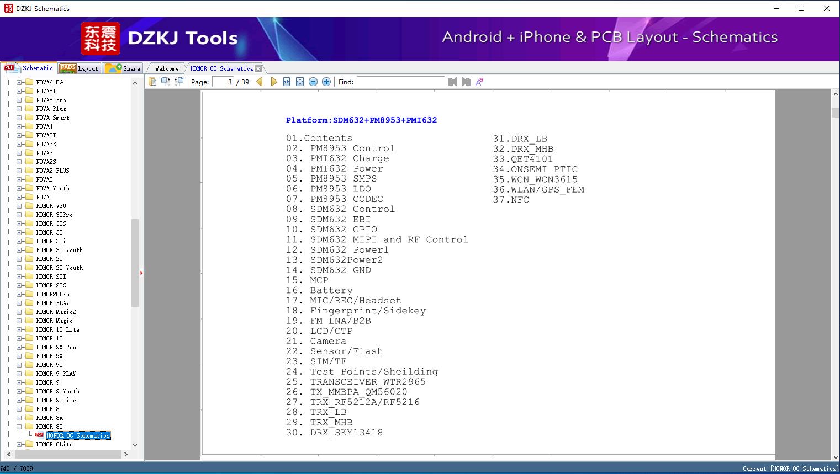
Task: Click the HONOR 8A folder icon
Action: 29,418
